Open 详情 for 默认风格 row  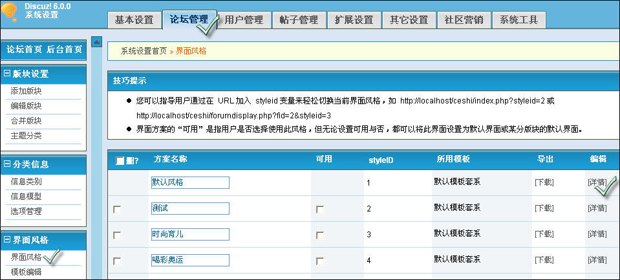(597, 182)
